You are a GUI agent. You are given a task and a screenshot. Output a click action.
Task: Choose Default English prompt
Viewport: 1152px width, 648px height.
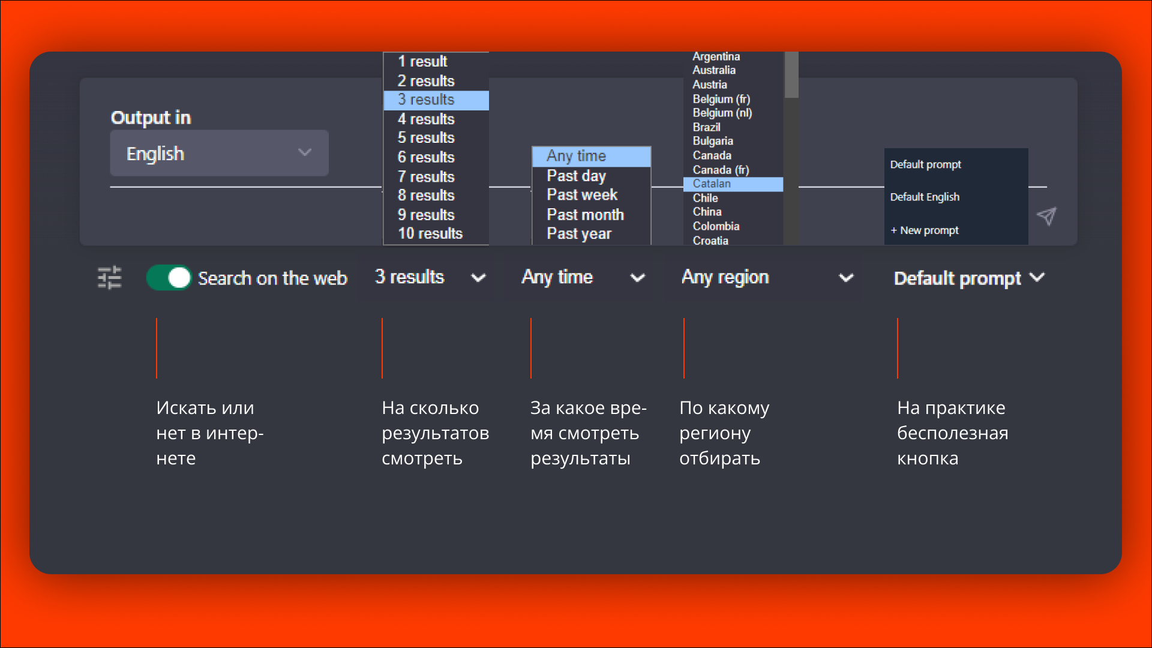(925, 197)
